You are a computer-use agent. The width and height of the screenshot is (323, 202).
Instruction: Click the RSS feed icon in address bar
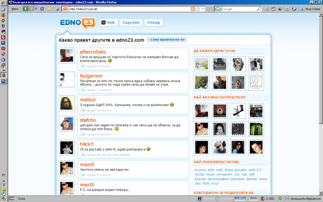point(193,9)
